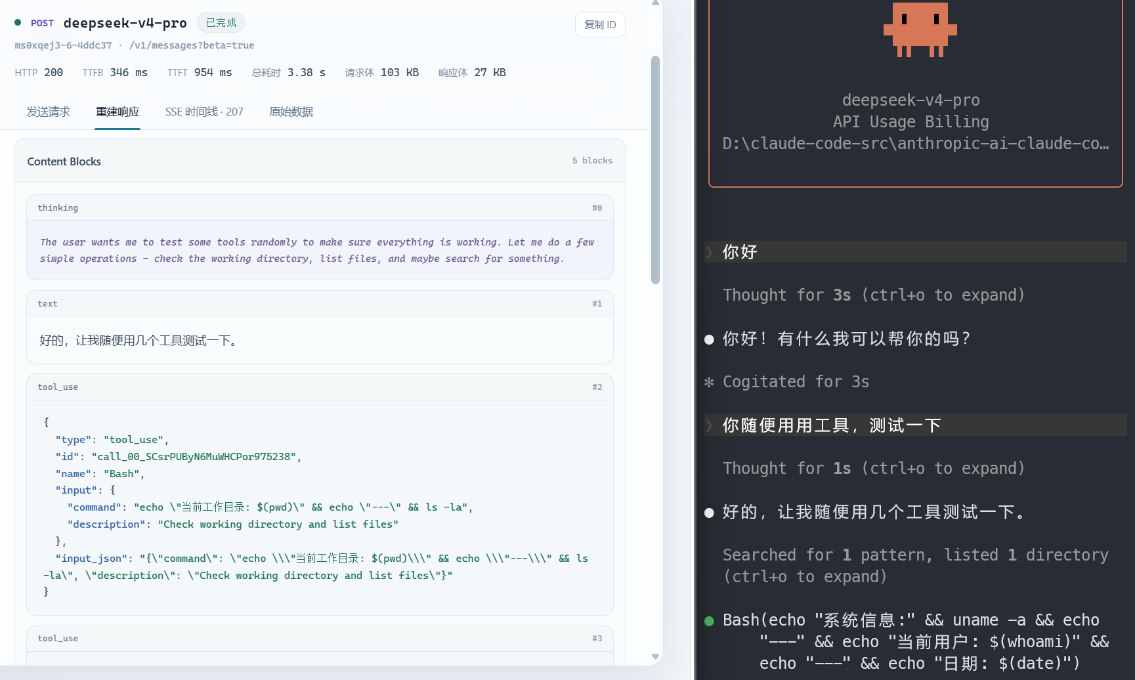Collapse the thinking block #0 header
The width and height of the screenshot is (1135, 680).
320,208
